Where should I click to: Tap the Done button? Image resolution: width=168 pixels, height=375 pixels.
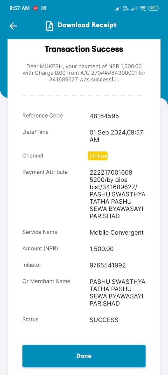pyautogui.click(x=84, y=356)
